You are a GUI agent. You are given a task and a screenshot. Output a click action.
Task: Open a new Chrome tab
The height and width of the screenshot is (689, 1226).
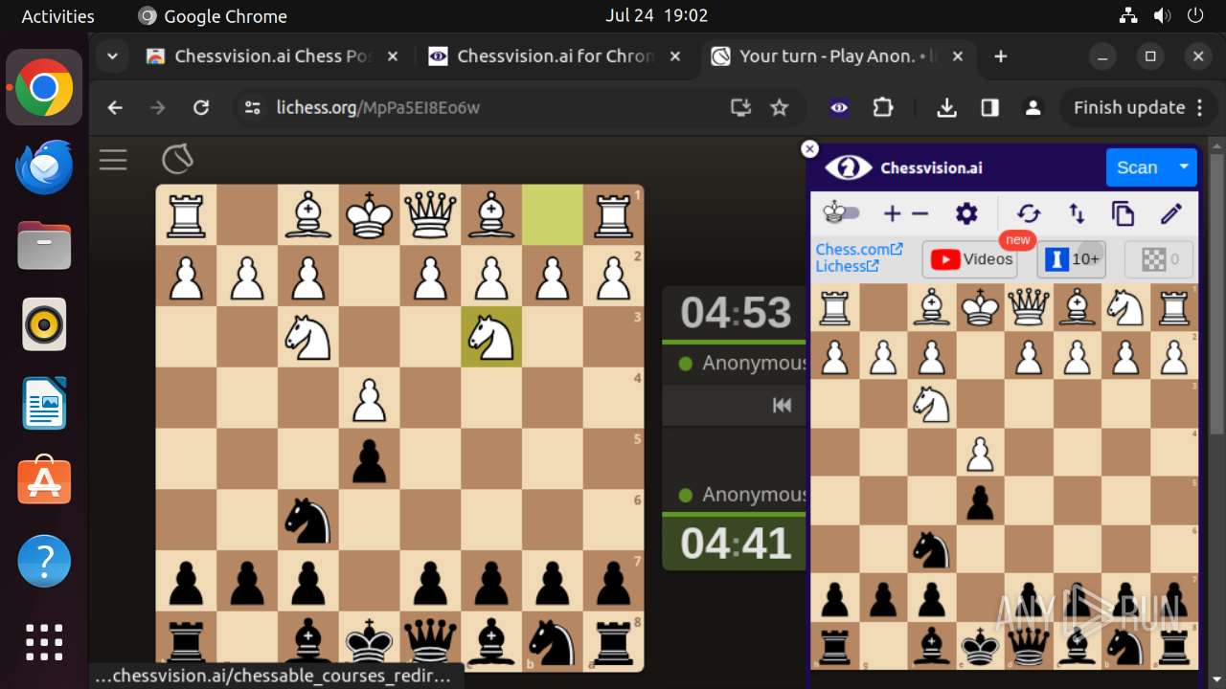(x=1001, y=56)
